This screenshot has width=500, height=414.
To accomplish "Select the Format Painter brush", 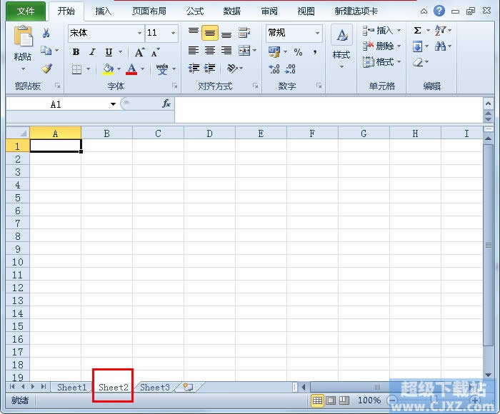I will pyautogui.click(x=47, y=69).
